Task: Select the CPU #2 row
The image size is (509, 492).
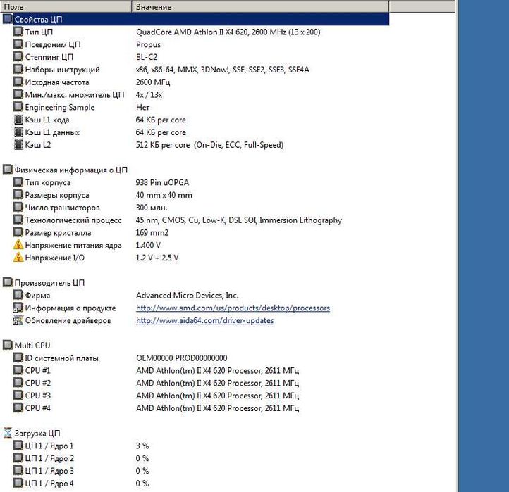Action: [x=195, y=383]
